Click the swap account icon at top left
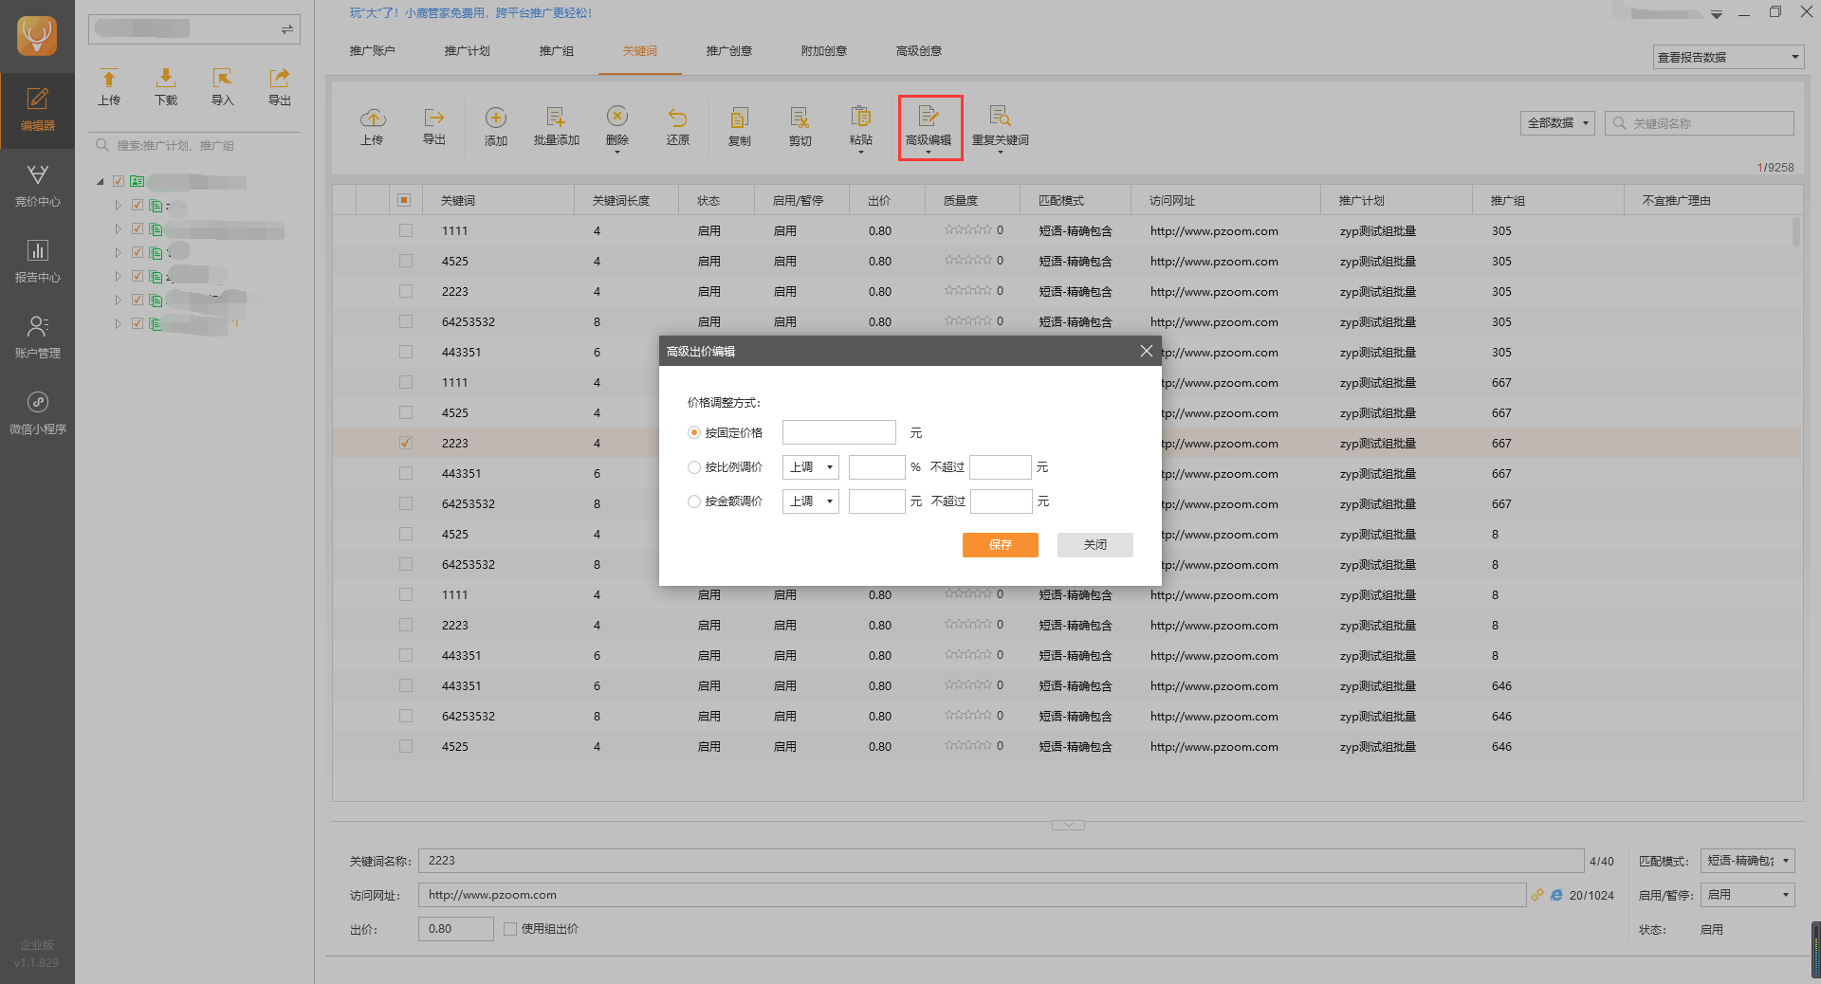The height and width of the screenshot is (984, 1821). 286,29
